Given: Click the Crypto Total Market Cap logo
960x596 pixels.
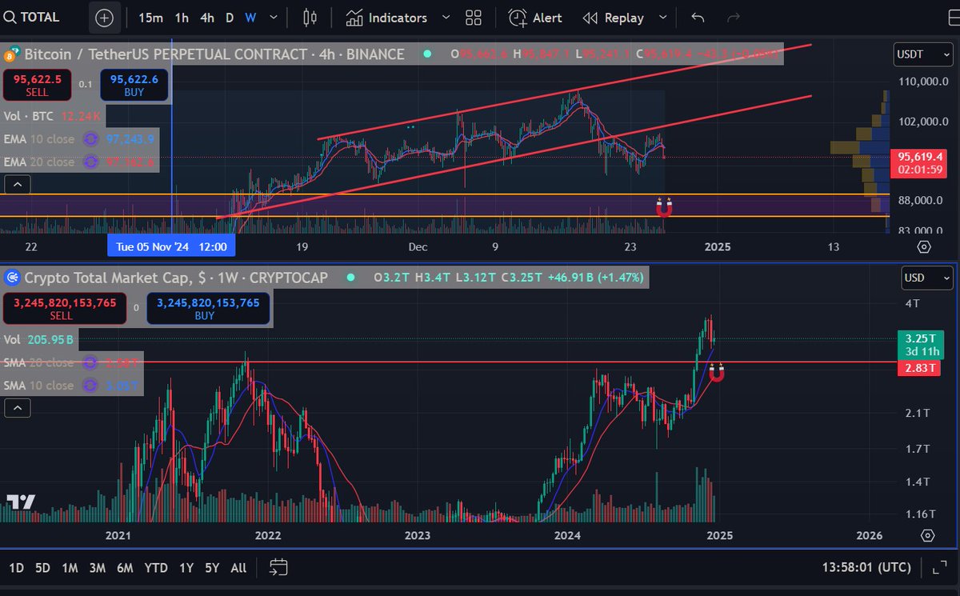Looking at the screenshot, I should pyautogui.click(x=11, y=278).
